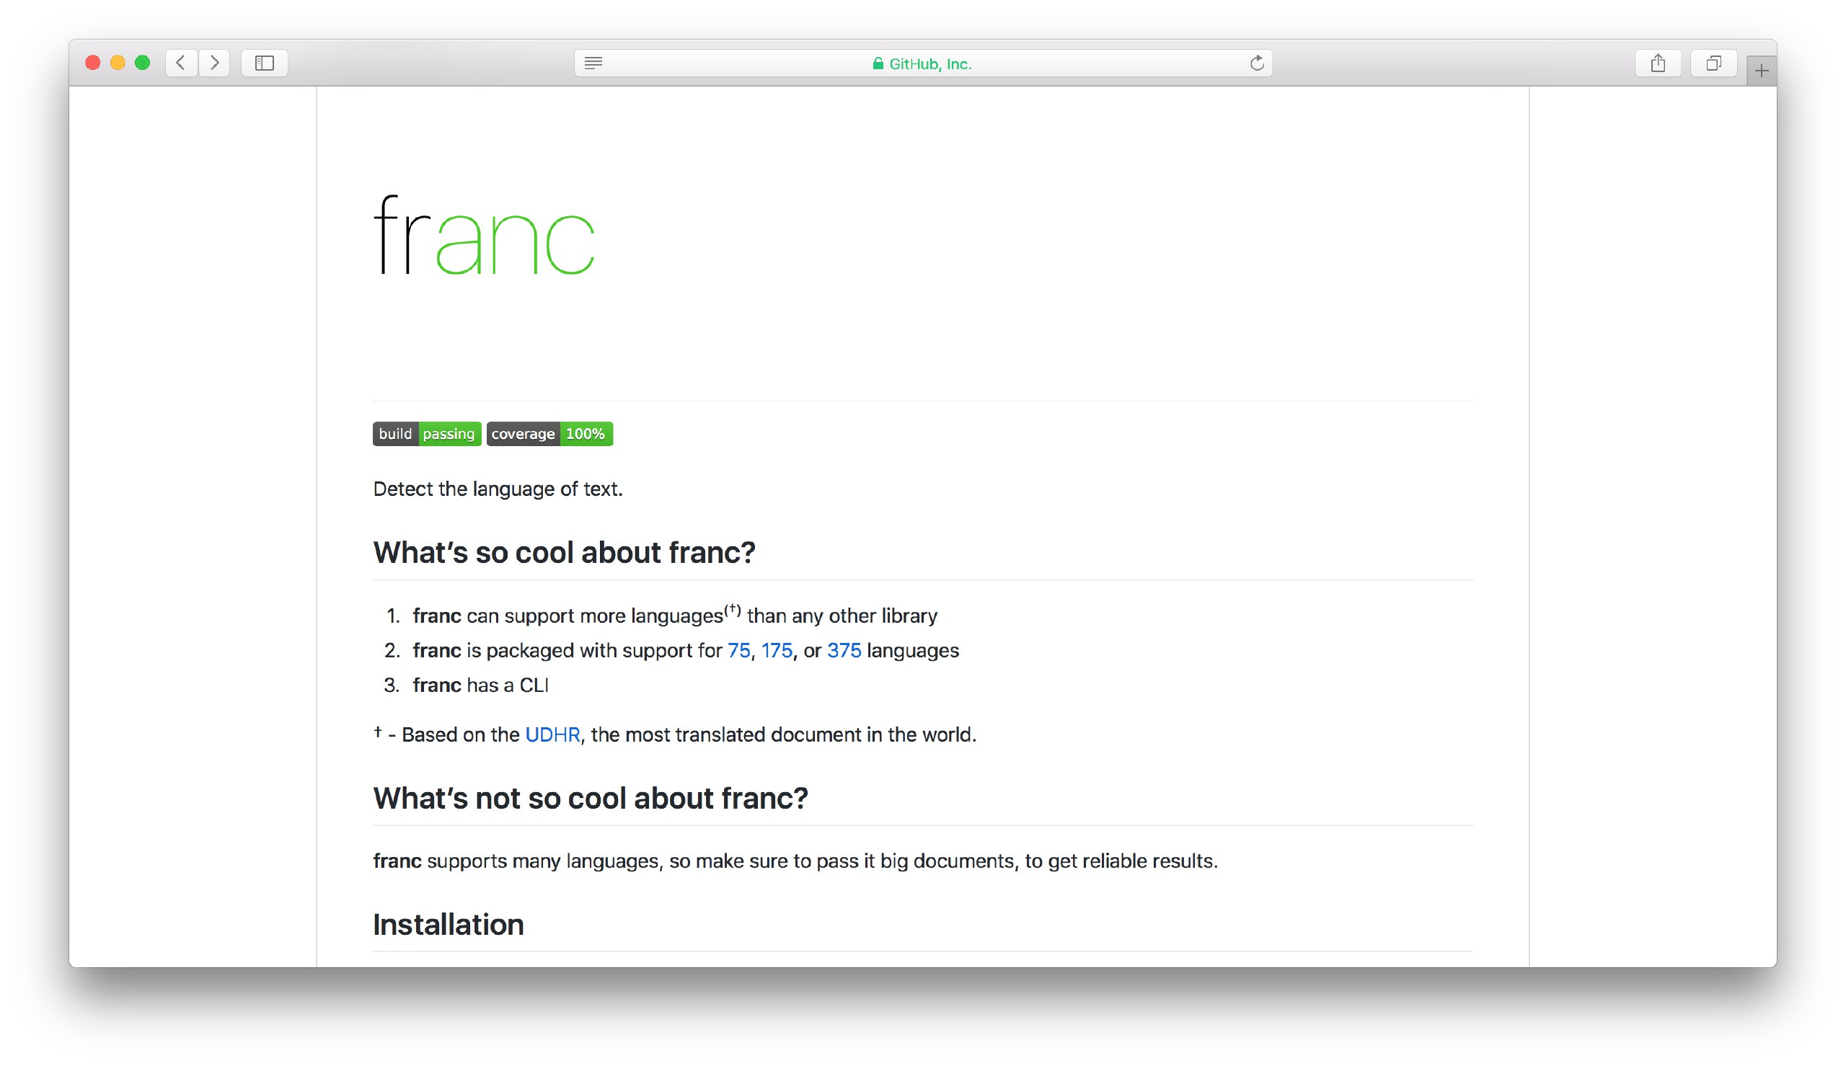Click the heading "What's not so cool about franc?"
The height and width of the screenshot is (1066, 1846).
tap(590, 798)
